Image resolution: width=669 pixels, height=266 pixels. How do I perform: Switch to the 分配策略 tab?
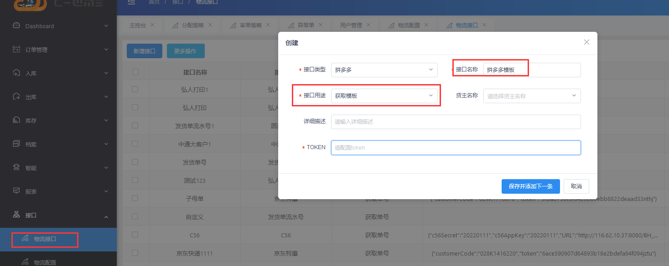click(193, 25)
